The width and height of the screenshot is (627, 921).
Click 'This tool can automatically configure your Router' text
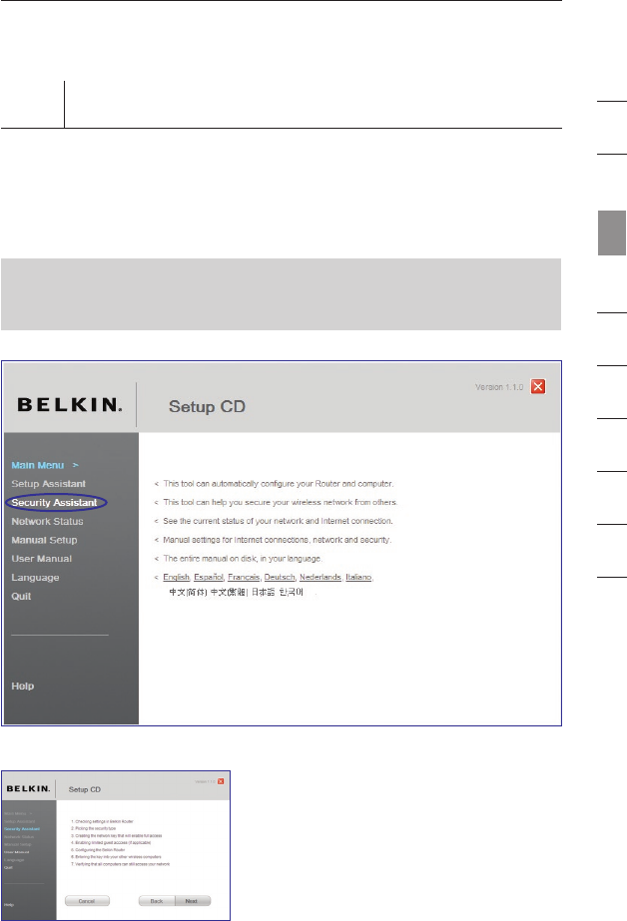[278, 483]
